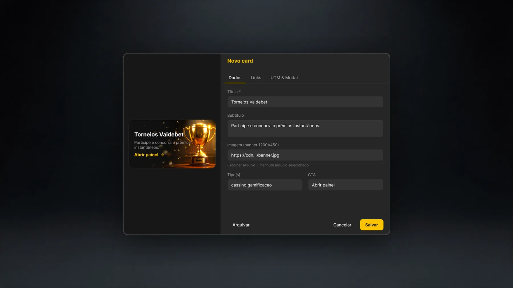This screenshot has height=288, width=513.
Task: Click the Tipo(s) input field
Action: (x=265, y=185)
